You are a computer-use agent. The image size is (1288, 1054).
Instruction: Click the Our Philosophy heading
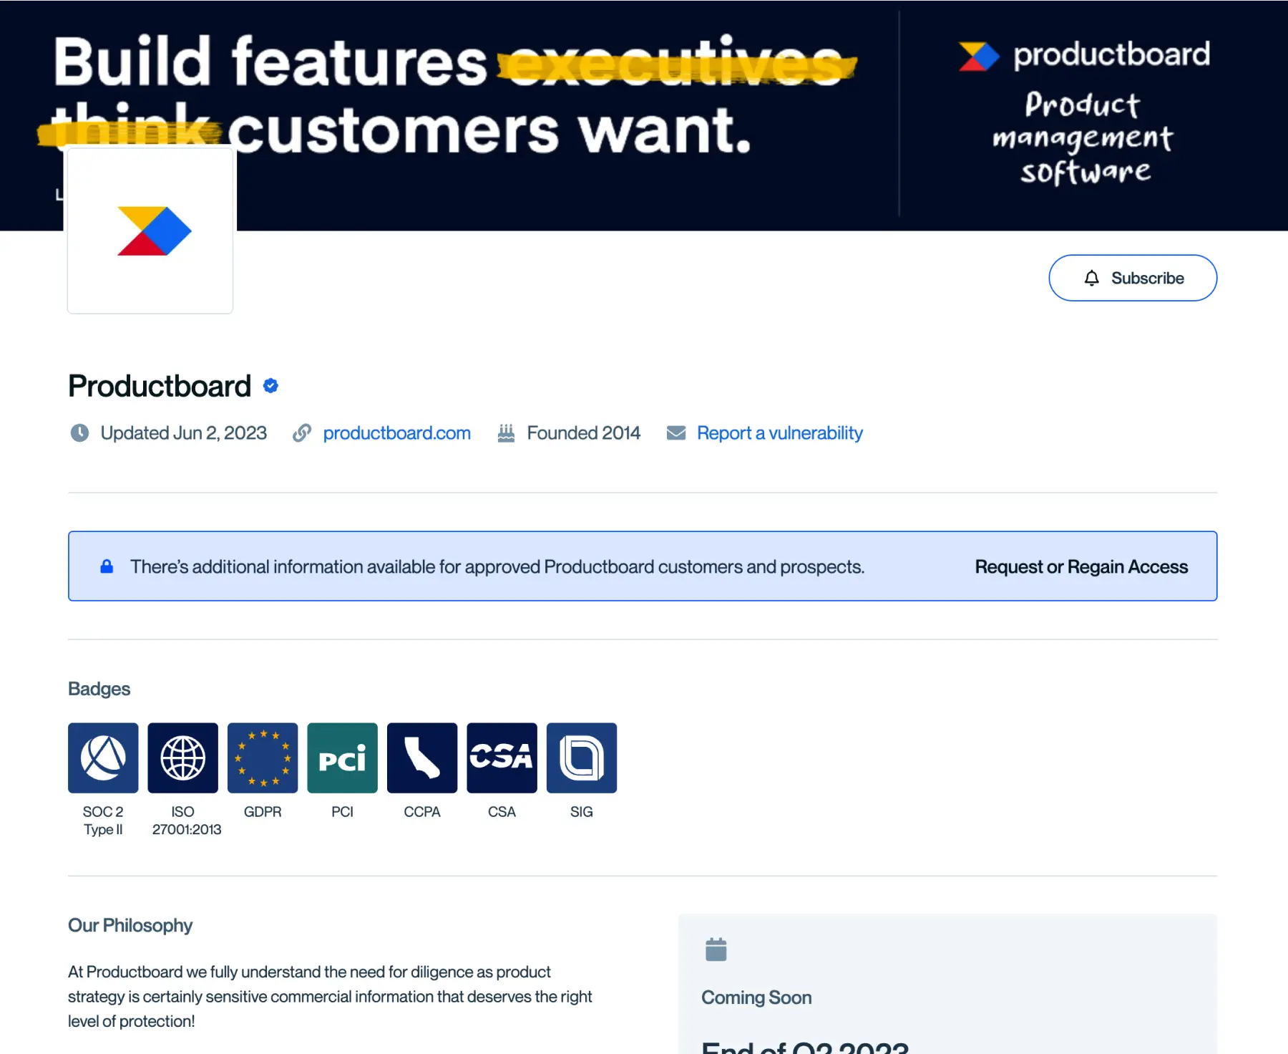coord(130,925)
